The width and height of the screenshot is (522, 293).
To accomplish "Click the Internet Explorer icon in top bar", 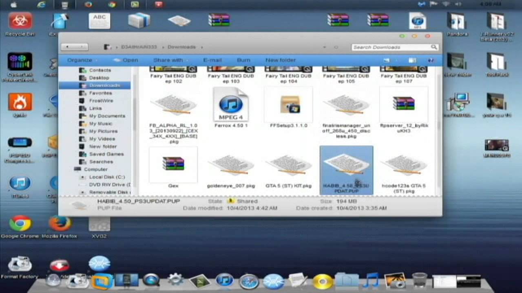I will click(41, 4).
